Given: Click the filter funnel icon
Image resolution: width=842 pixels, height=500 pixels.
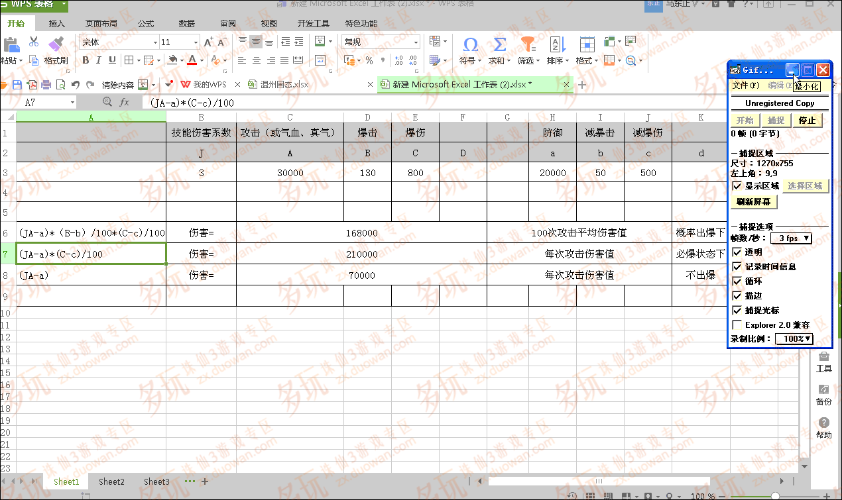Looking at the screenshot, I should (x=528, y=44).
